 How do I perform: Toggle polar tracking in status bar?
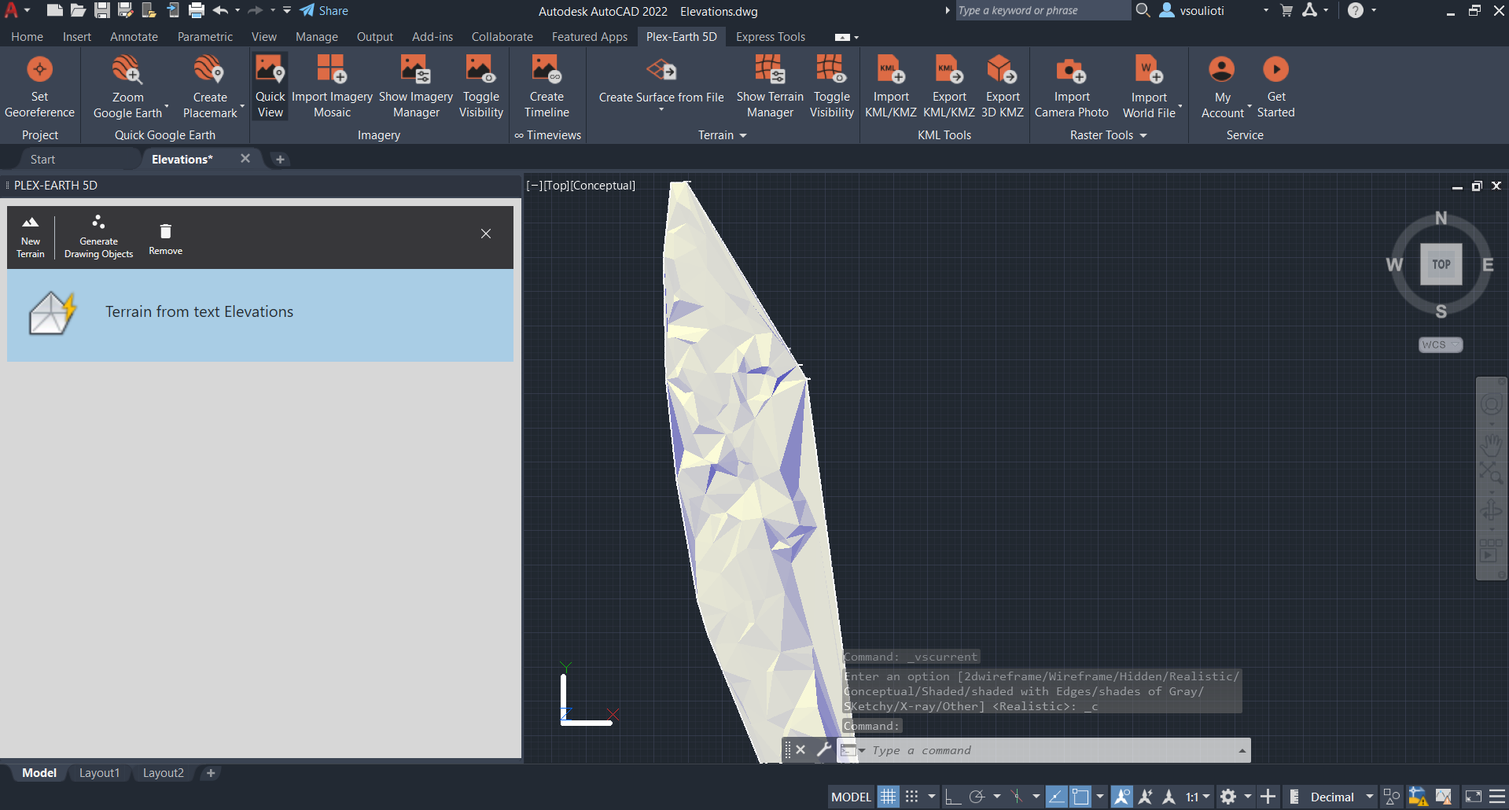(x=977, y=797)
